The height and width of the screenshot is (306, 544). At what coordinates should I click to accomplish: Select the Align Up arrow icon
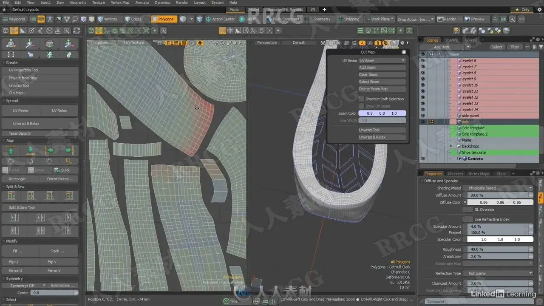point(11,150)
